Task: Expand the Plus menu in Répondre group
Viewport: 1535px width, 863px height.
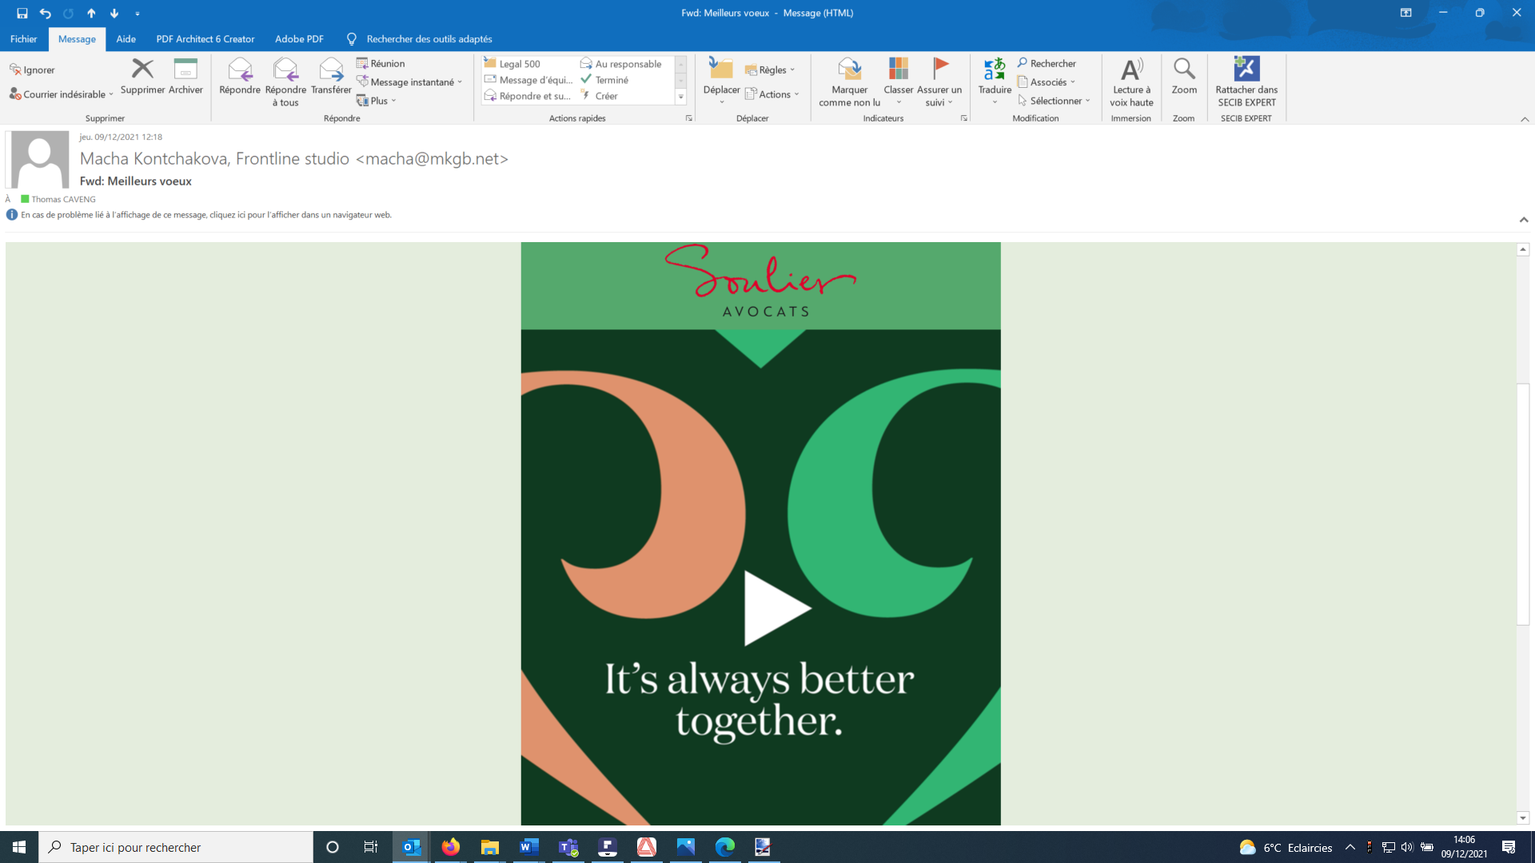Action: tap(376, 101)
